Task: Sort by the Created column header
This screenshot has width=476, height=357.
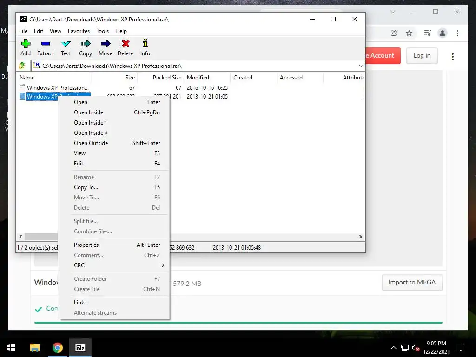Action: pos(254,78)
